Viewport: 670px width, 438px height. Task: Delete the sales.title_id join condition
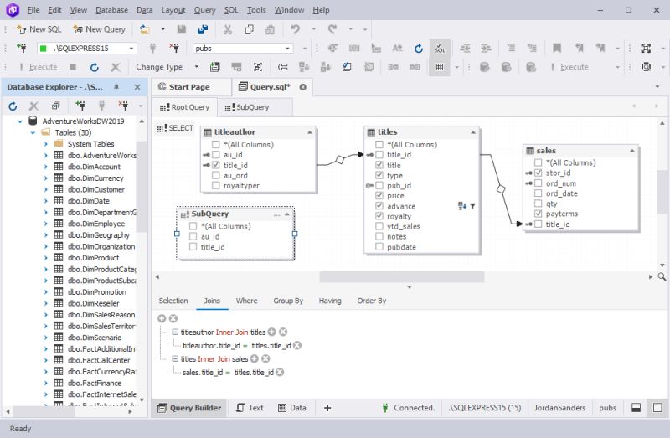click(280, 372)
